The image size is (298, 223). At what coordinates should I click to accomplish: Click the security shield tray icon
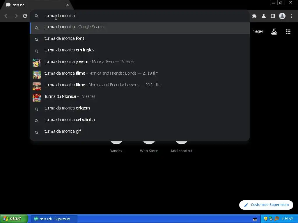click(x=266, y=219)
